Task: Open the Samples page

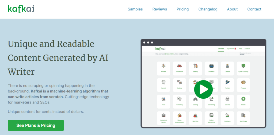Action: pyautogui.click(x=135, y=9)
